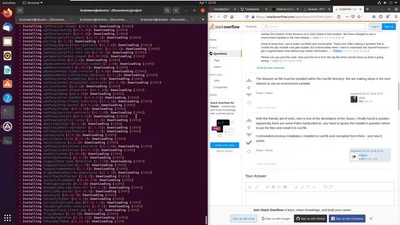400x225 pixels.
Task: Switch to the laravel browser tab
Action: 317,9
